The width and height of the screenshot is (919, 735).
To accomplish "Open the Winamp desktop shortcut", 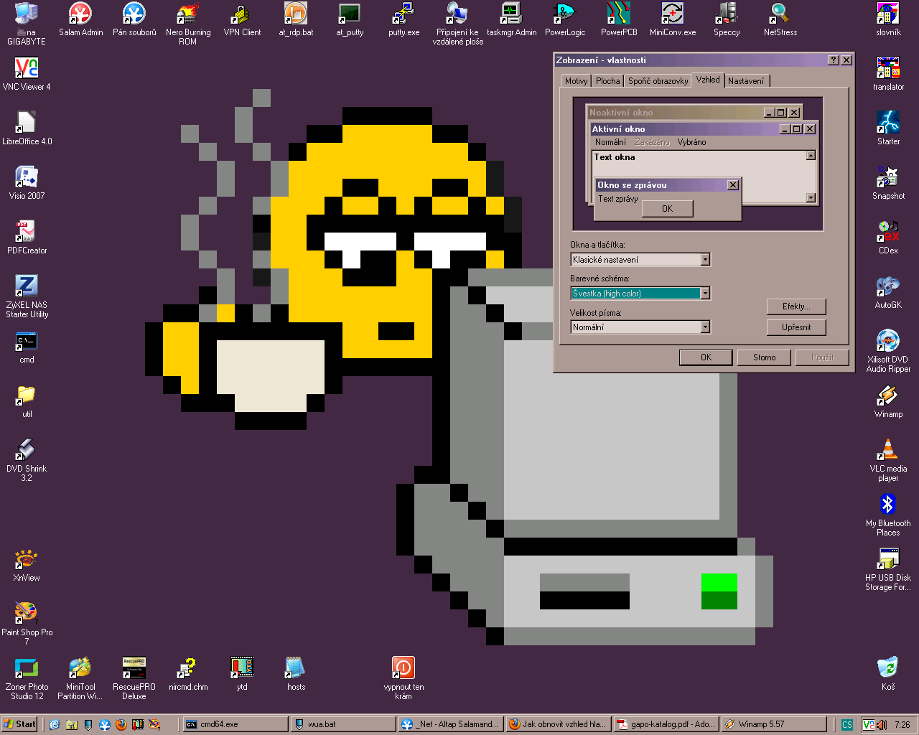I will [x=888, y=401].
